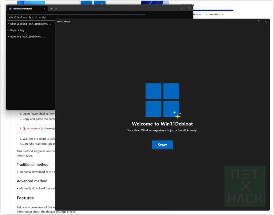Screen dimensions: 274x215
Task: Click the Win11Debloat window title text
Action: (x=63, y=21)
